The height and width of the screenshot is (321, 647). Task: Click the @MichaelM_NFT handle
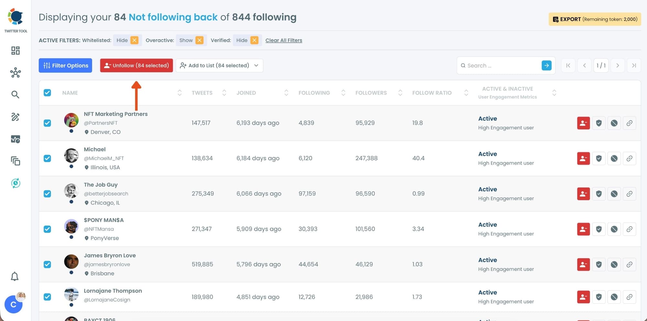click(104, 158)
